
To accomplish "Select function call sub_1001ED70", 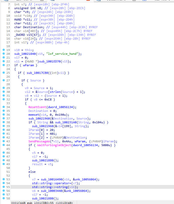I will point(50,61).
